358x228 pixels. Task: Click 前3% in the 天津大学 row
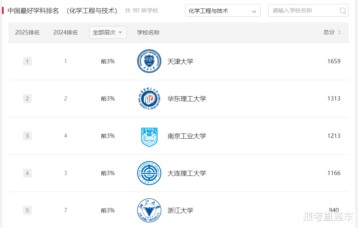click(108, 61)
